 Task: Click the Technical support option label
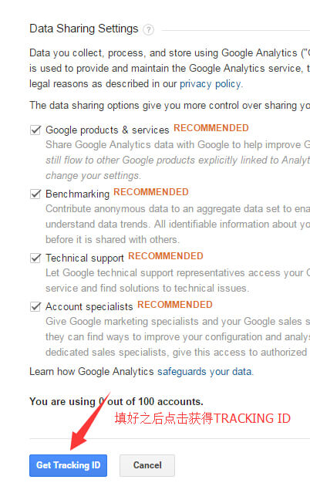point(85,258)
